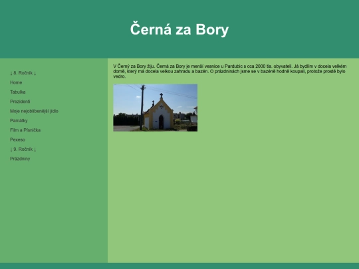Image resolution: width=359 pixels, height=269 pixels.
Task: Open the Prázdniny link
Action: [x=20, y=159]
